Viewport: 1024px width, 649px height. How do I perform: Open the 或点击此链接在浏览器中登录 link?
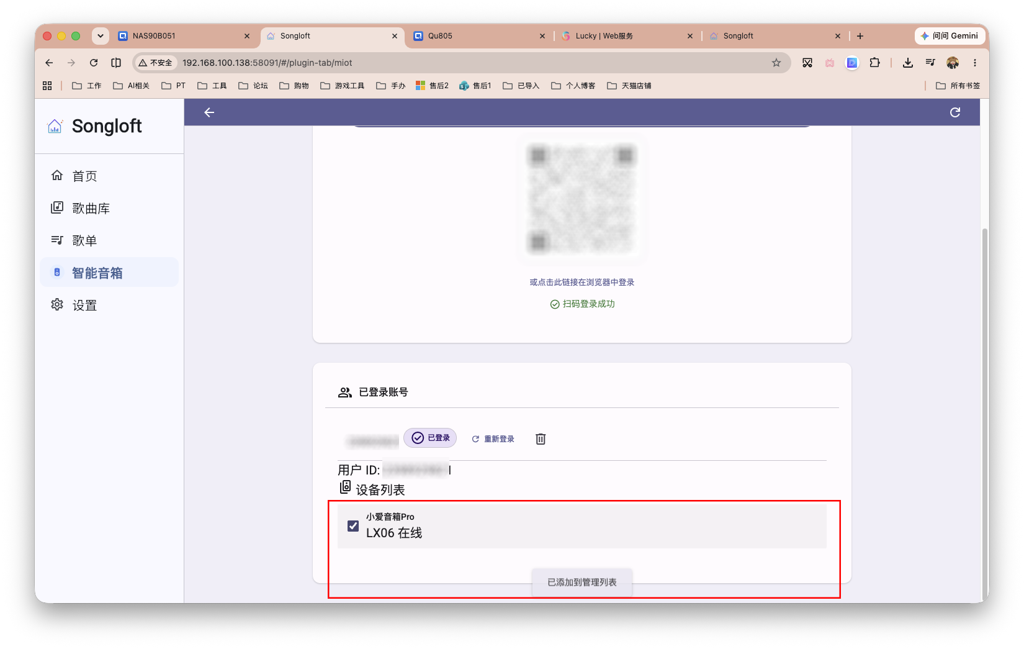tap(582, 282)
